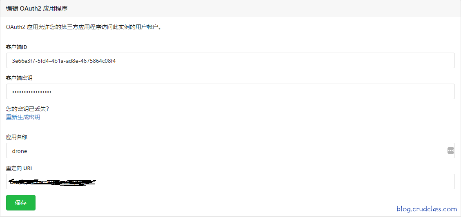Image resolution: width=461 pixels, height=217 pixels.
Task: Click the 应用名称 field containing drone
Action: 225,151
